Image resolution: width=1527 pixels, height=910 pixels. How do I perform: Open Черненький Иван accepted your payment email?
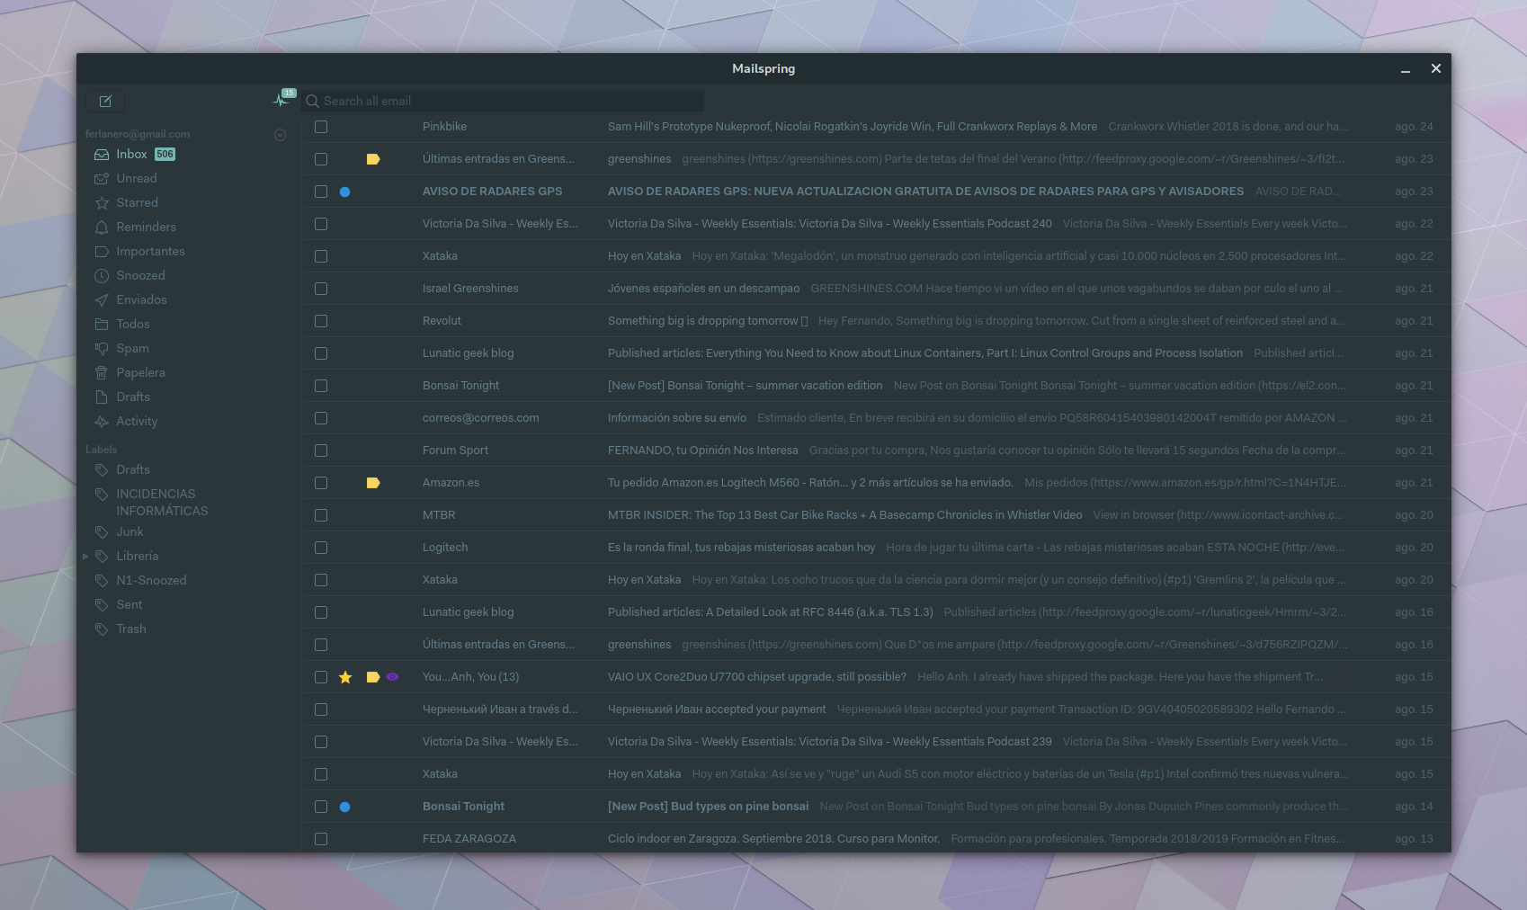point(876,709)
